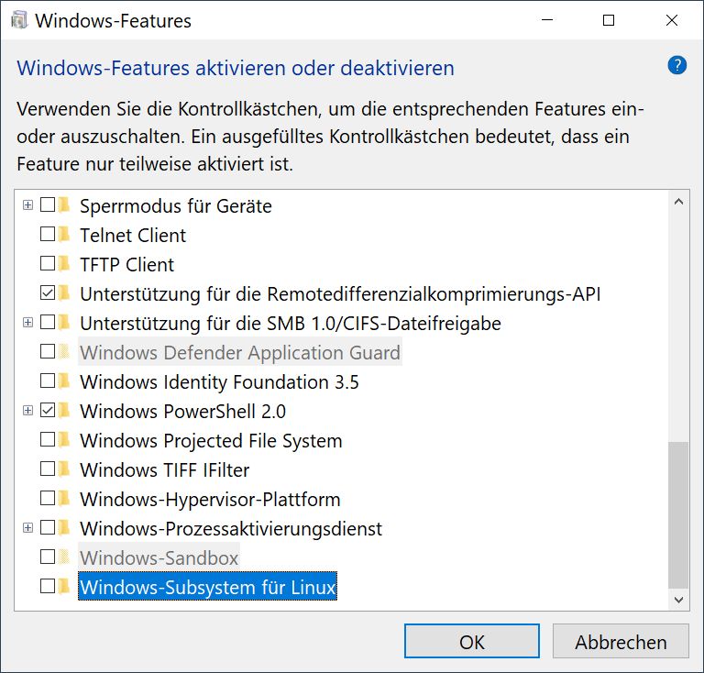Tick Windows Identity Foundation 3.5 checkbox

tap(48, 381)
